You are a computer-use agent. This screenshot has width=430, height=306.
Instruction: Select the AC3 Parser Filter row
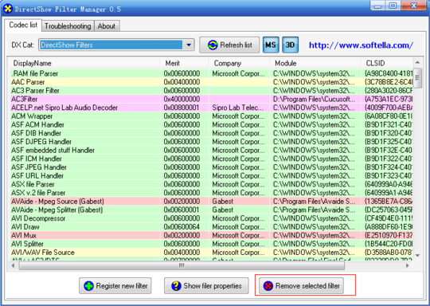[x=212, y=90]
